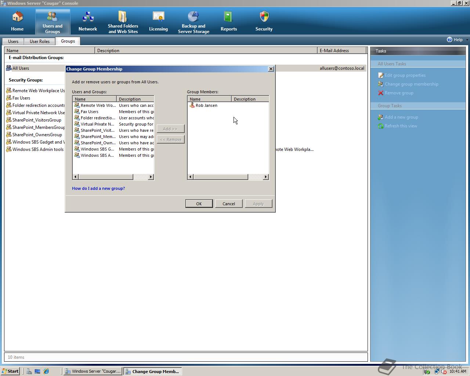Sort Users and Groups by Name column
This screenshot has height=376, width=470.
(94, 99)
